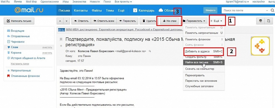Viewport: 275px width, 108px height.
Task: Click the Slimфото button
Action: coord(210,10)
